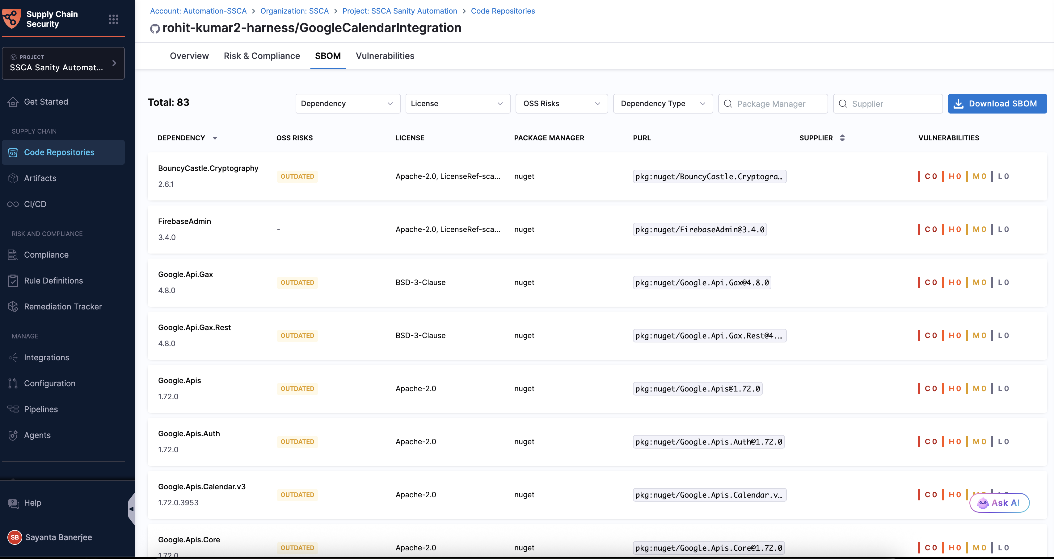
Task: Open the OSS Risks dropdown
Action: [x=561, y=104]
